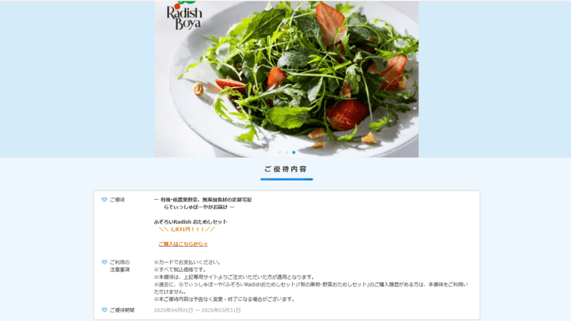Click the blue underline bar below ご優待内容
This screenshot has height=321, width=571.
coord(287,179)
